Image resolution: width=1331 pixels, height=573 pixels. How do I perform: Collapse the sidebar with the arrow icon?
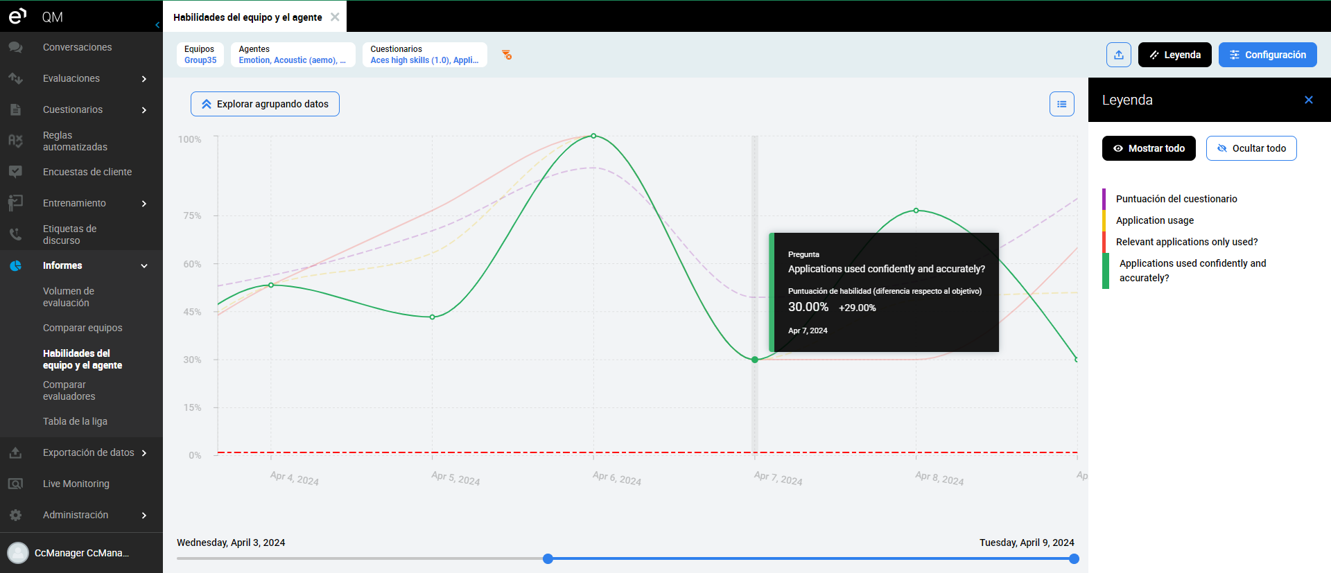[157, 25]
